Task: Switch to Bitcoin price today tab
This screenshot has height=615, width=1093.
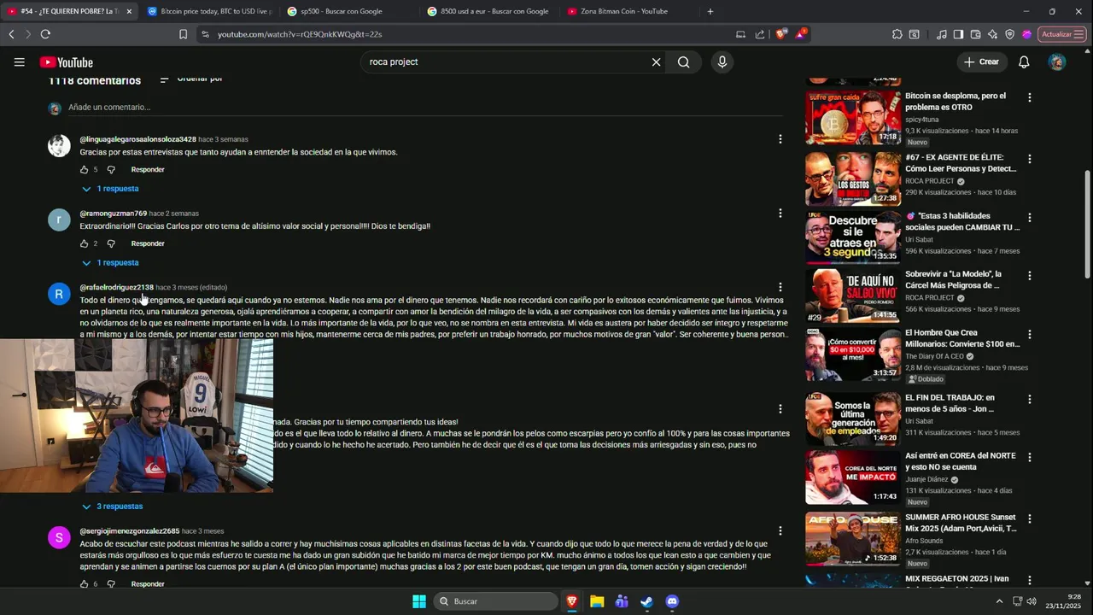Action: [x=209, y=11]
